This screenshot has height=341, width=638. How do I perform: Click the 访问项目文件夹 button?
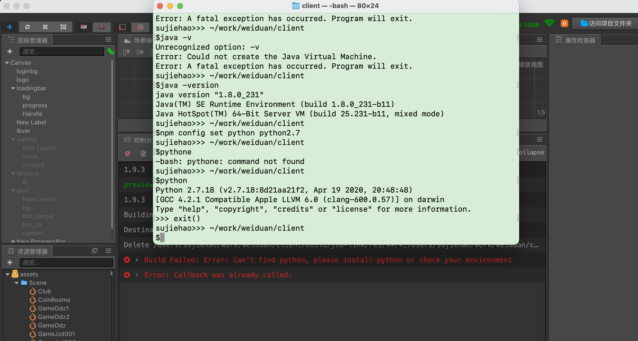606,24
